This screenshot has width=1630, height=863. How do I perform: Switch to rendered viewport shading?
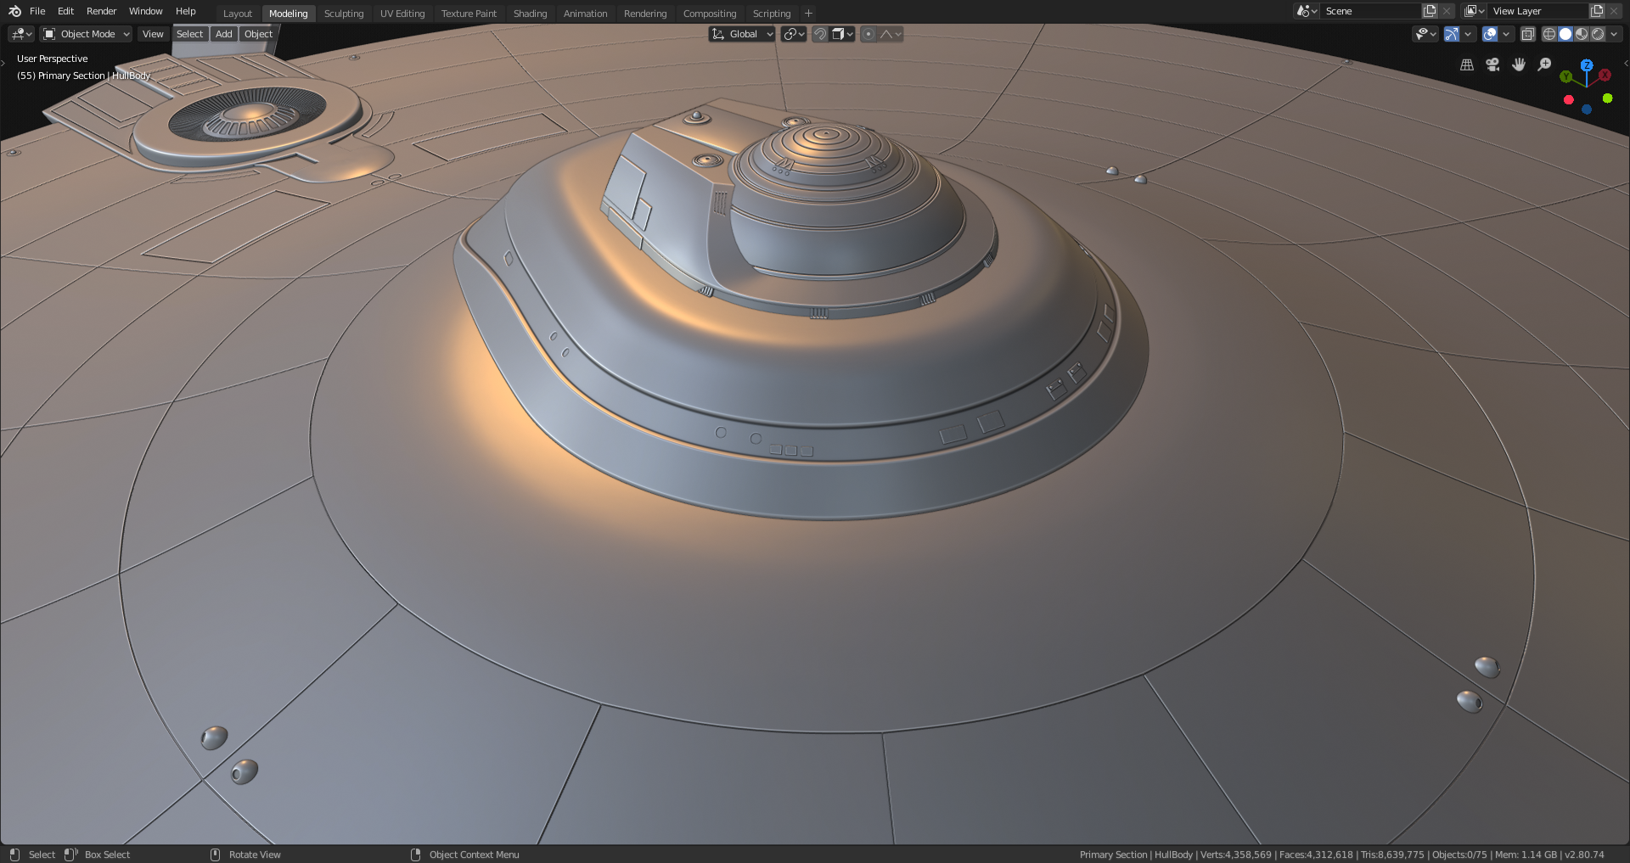(1598, 34)
